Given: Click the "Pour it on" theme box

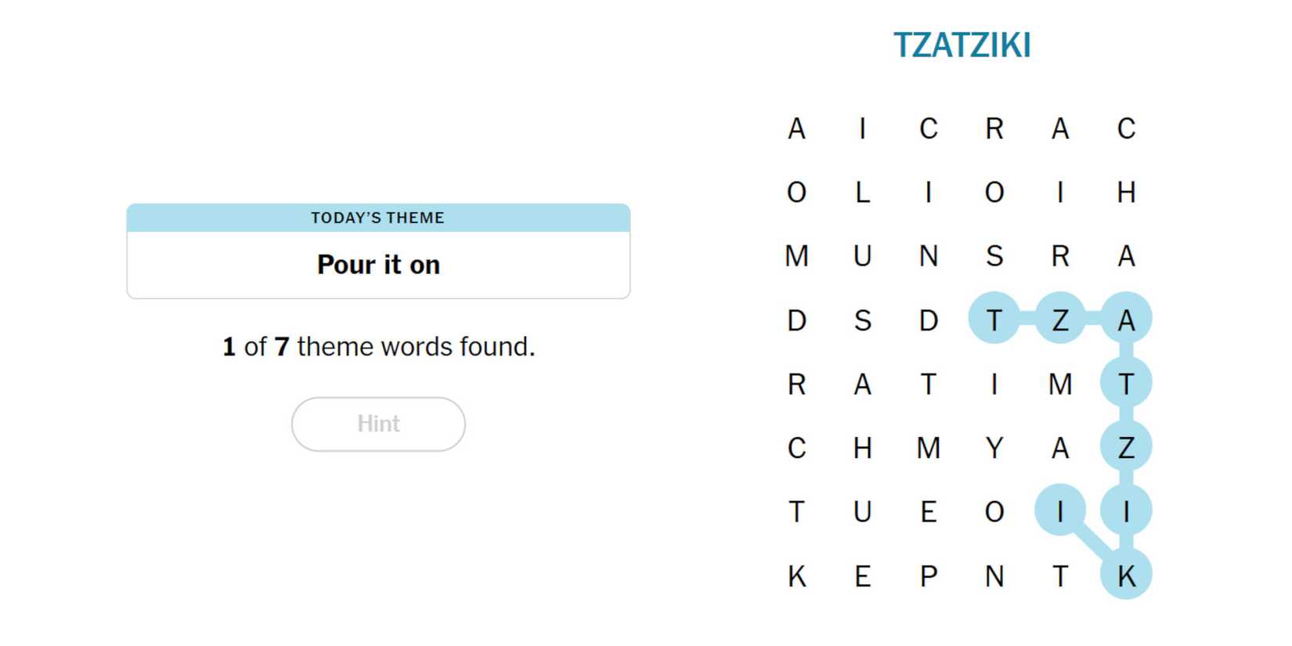Looking at the screenshot, I should point(378,265).
